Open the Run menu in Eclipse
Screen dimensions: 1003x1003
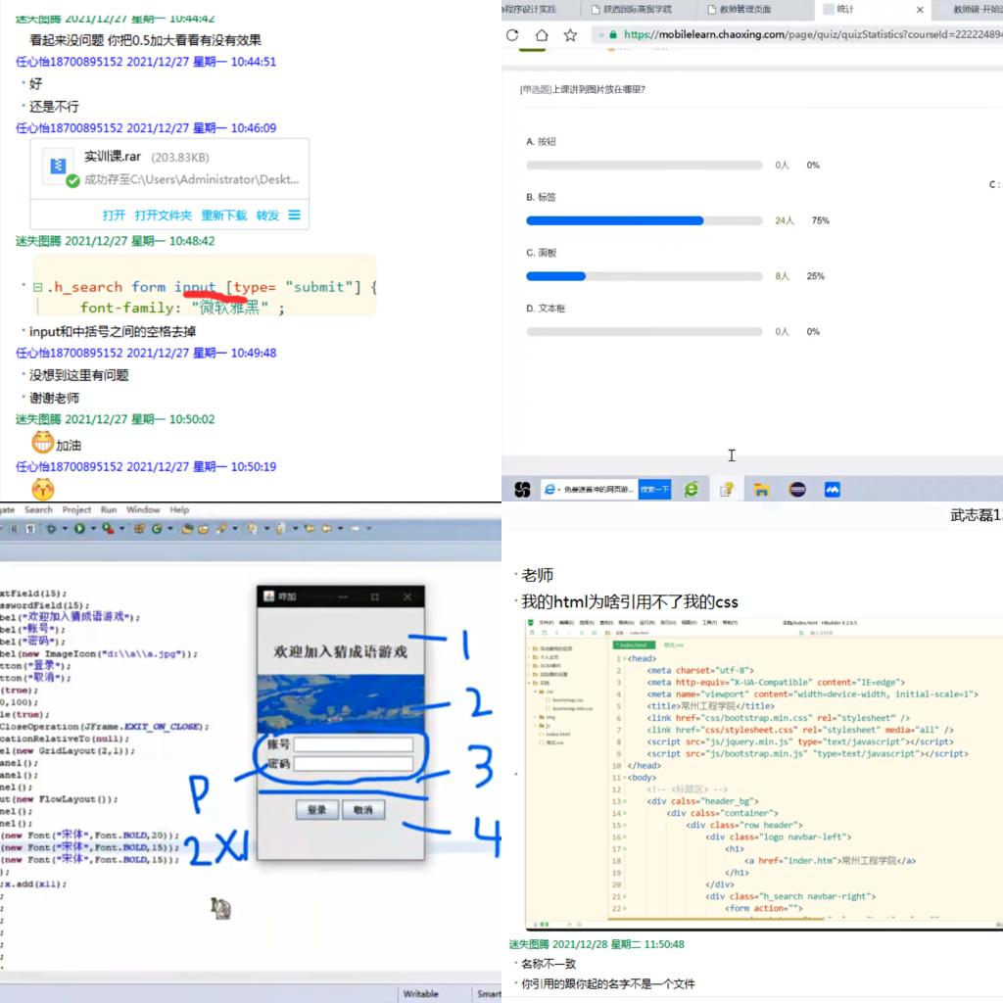109,509
